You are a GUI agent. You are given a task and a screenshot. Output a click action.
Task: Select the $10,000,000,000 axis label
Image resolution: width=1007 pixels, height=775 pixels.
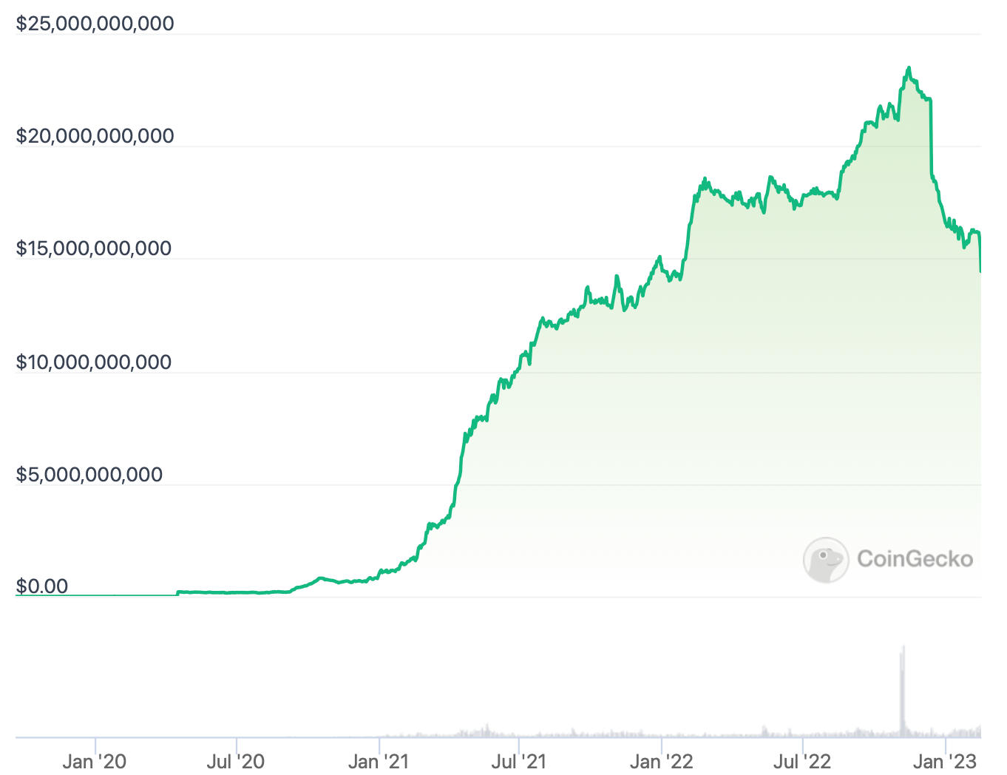pyautogui.click(x=94, y=362)
